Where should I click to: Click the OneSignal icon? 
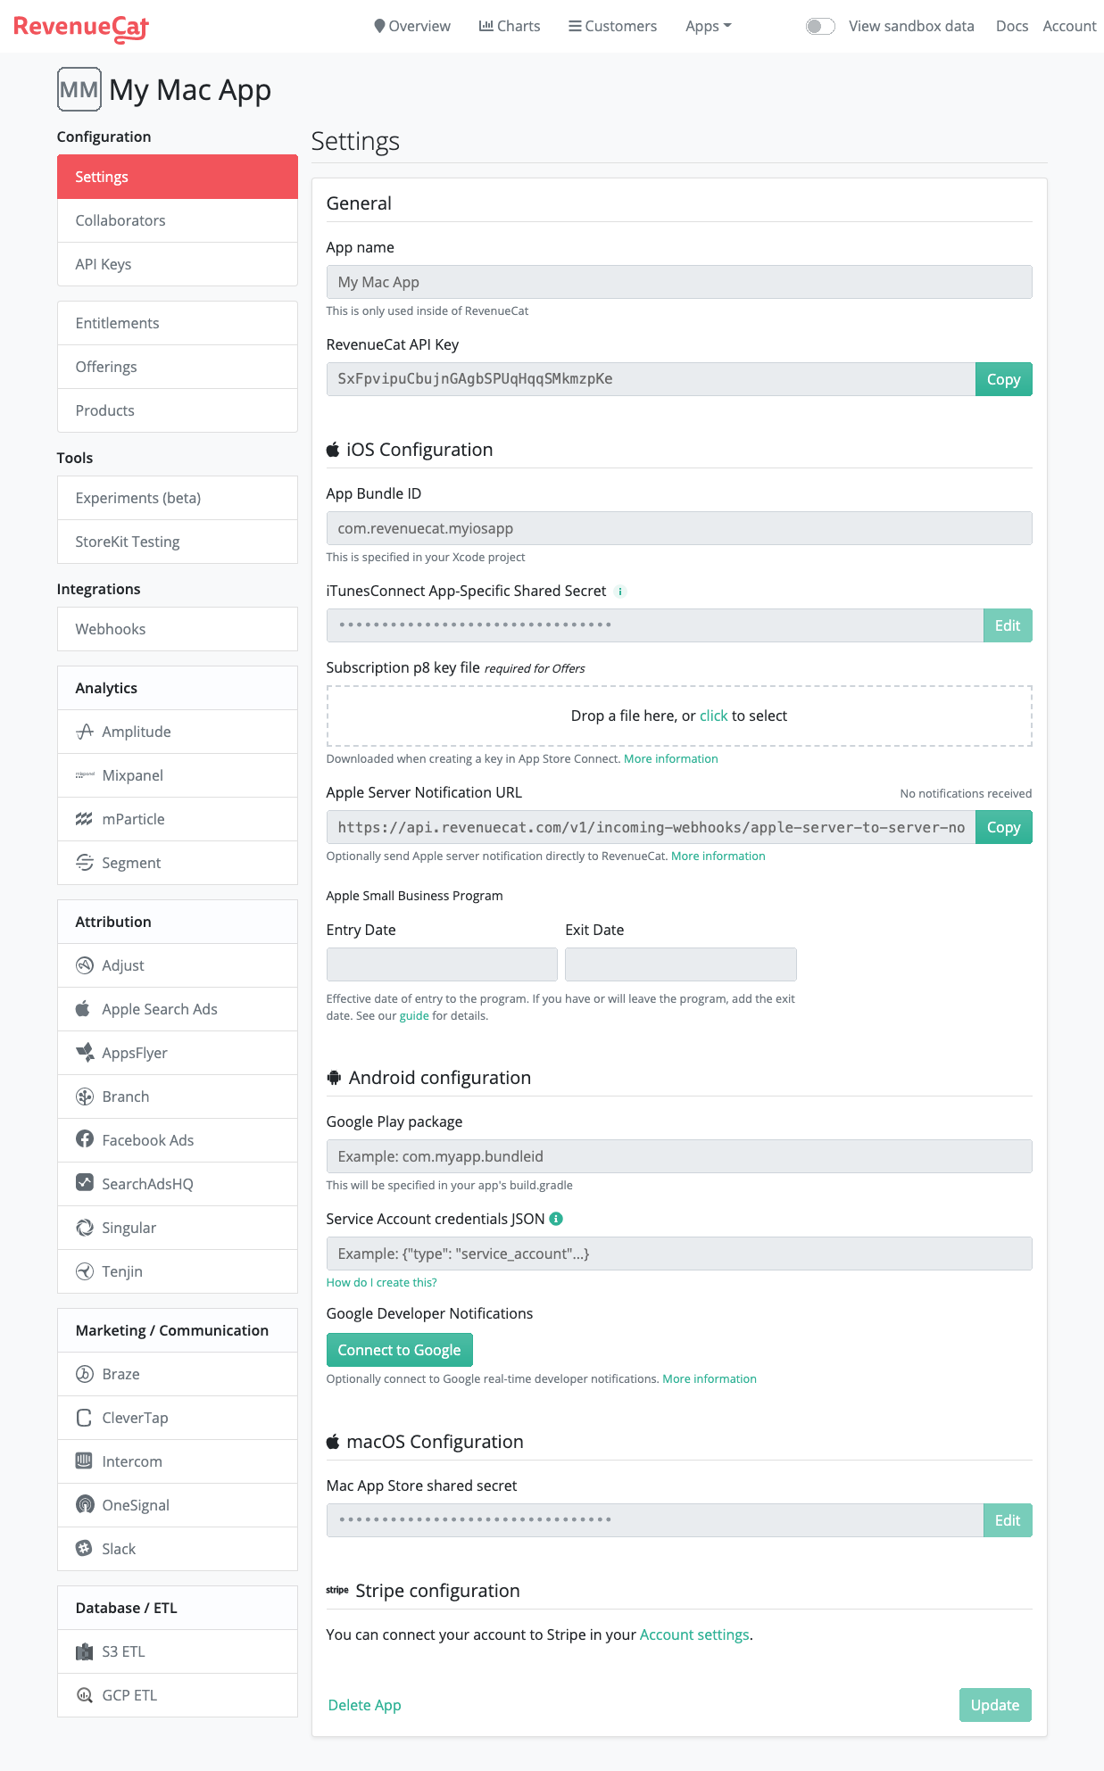pos(85,1505)
